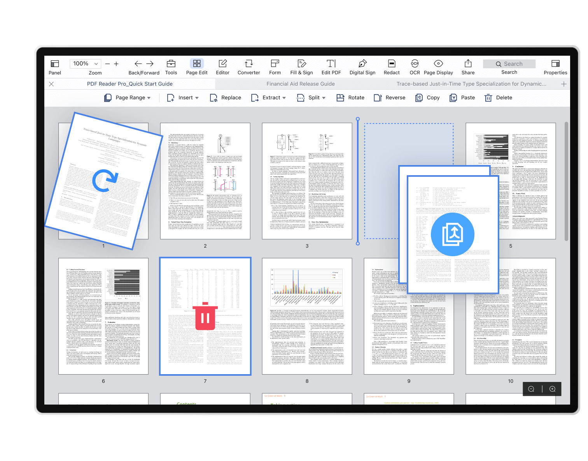Toggle Page Edit mode
This screenshot has height=461, width=588.
point(197,64)
